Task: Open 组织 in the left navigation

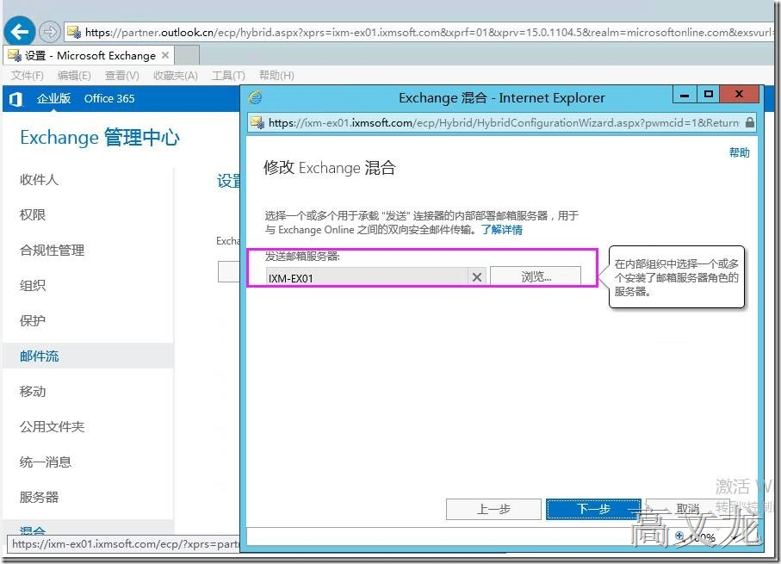Action: click(33, 286)
